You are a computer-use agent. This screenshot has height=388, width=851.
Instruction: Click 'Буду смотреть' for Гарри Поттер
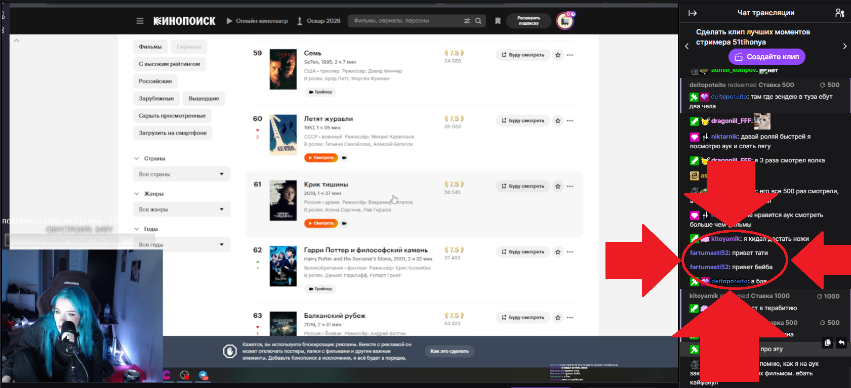522,252
